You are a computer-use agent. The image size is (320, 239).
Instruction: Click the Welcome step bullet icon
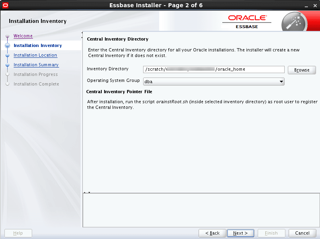(x=8, y=36)
